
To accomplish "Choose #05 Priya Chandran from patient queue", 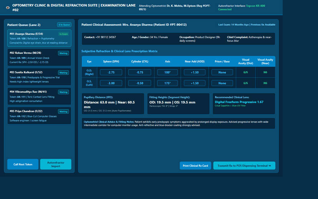I will [x=39, y=116].
